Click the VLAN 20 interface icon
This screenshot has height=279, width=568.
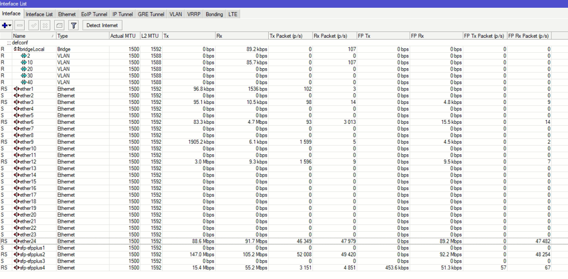24,69
